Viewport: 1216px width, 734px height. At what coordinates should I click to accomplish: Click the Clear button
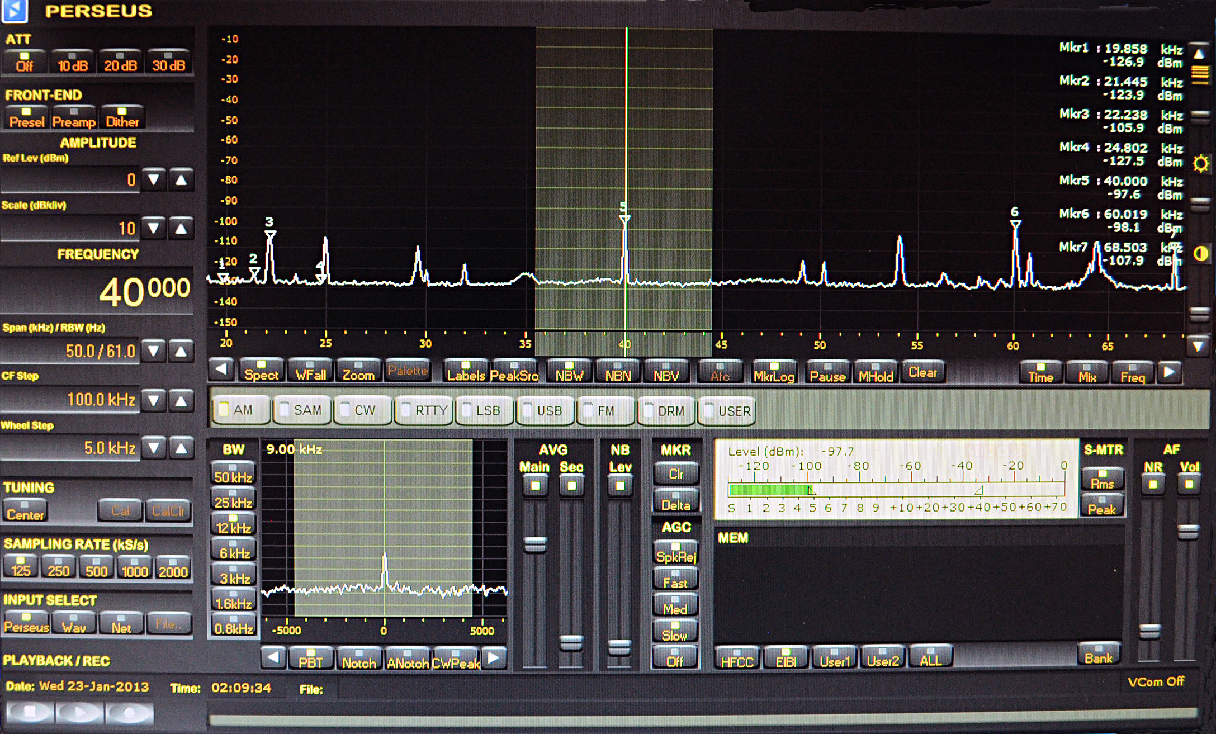coord(922,372)
